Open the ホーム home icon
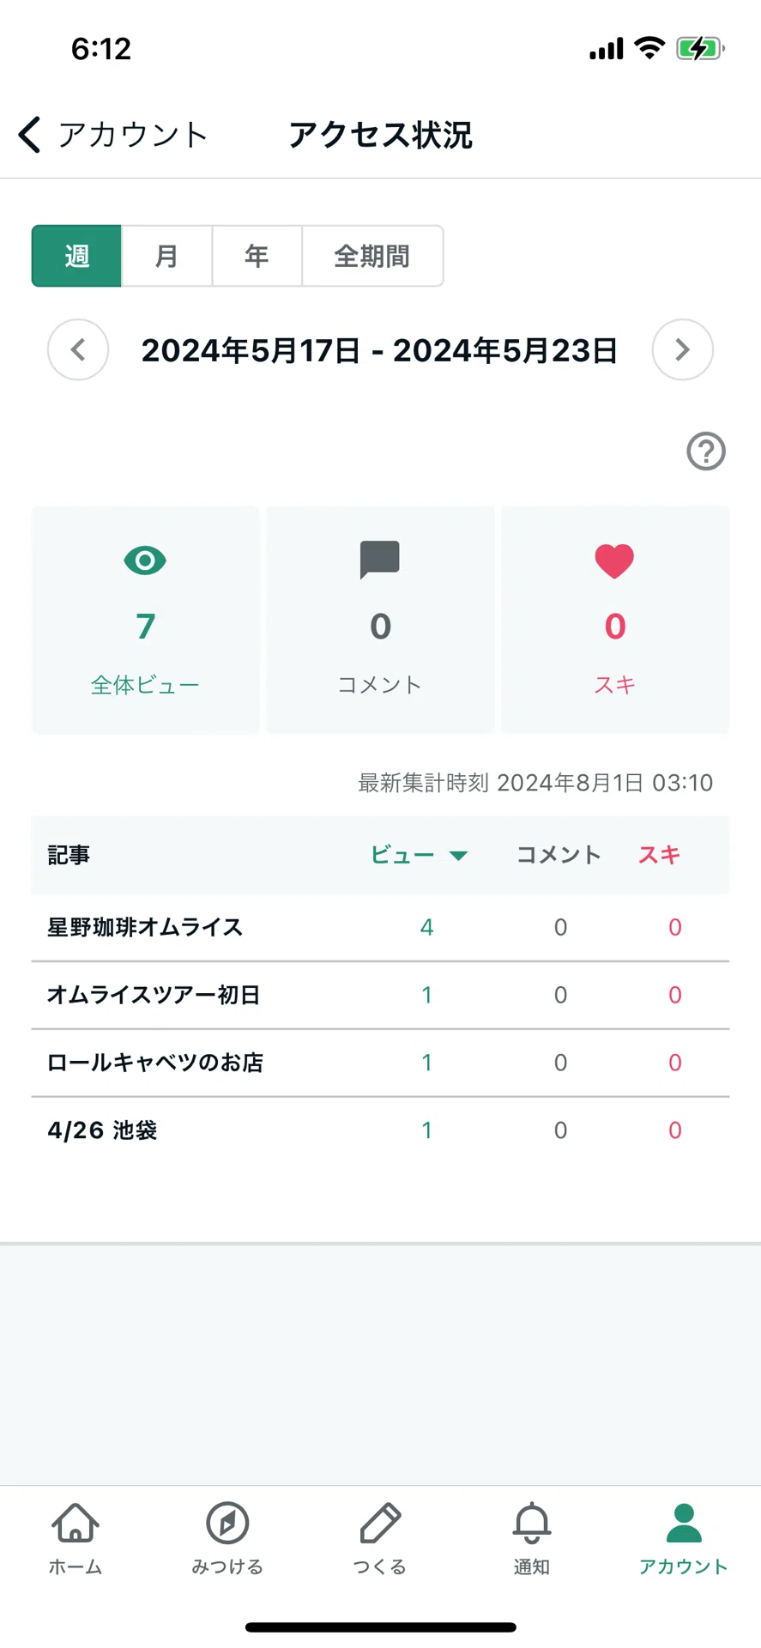The image size is (761, 1648). (x=75, y=1524)
